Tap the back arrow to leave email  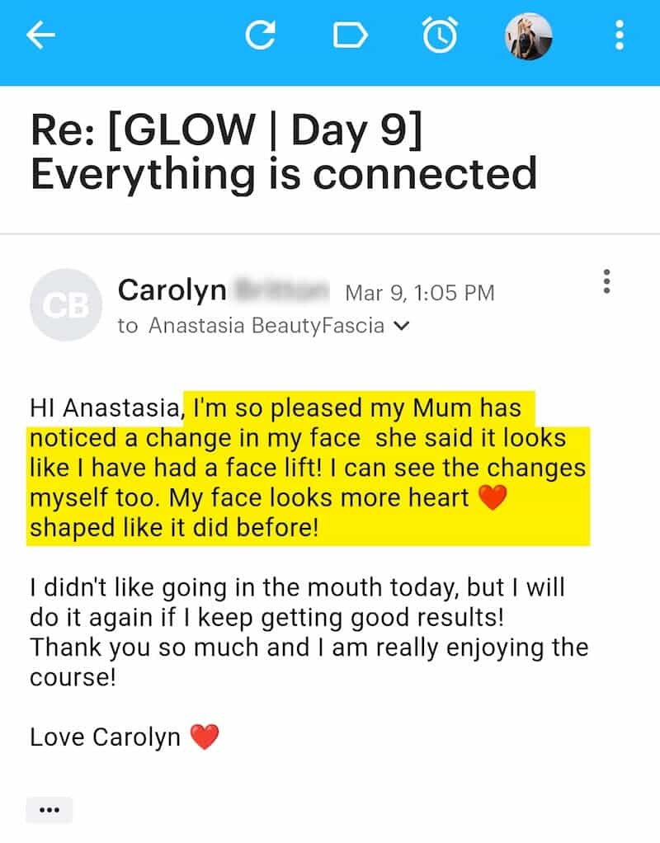pos(40,35)
